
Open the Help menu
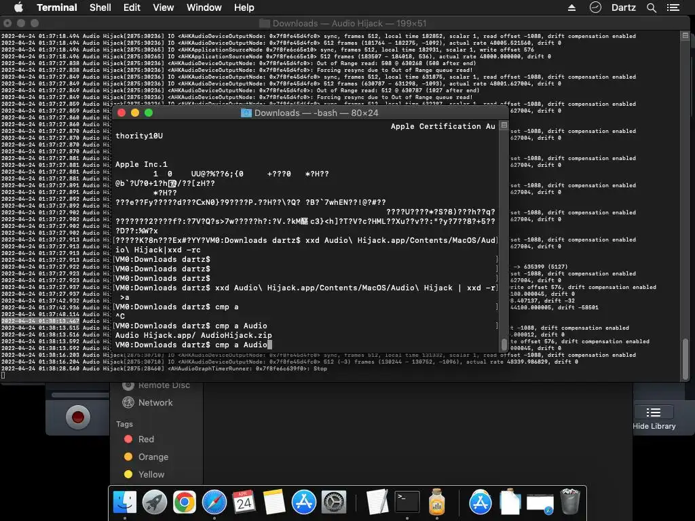click(244, 7)
